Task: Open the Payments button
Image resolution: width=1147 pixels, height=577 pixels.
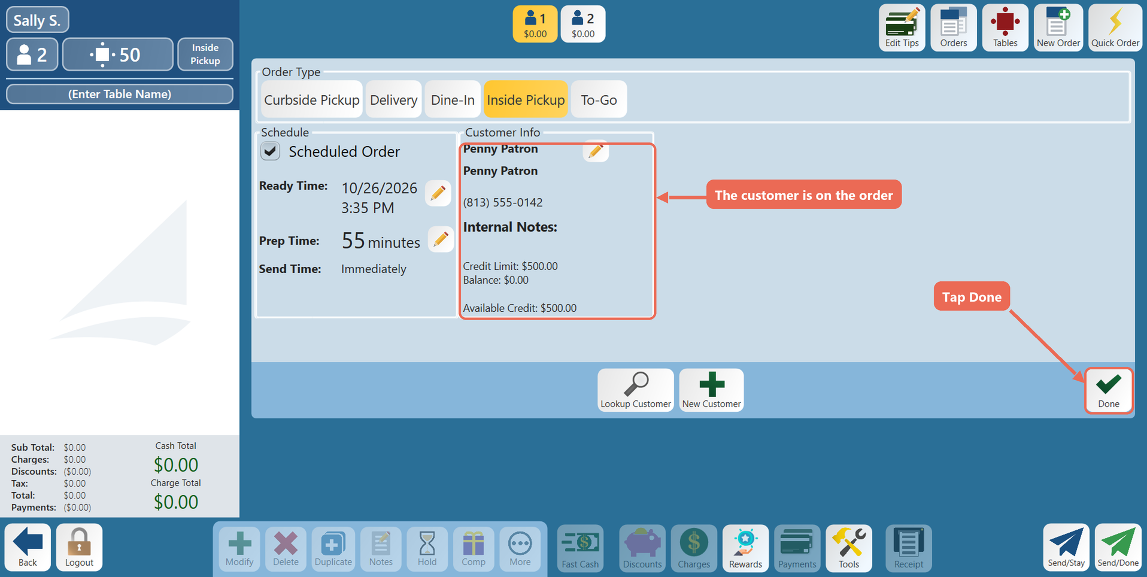Action: click(x=797, y=548)
